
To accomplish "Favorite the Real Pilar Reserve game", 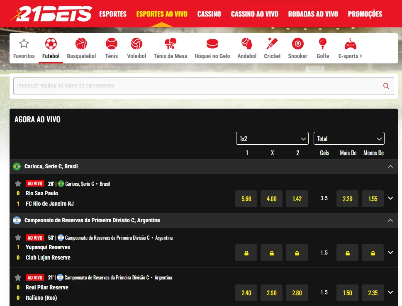I will pos(18,277).
